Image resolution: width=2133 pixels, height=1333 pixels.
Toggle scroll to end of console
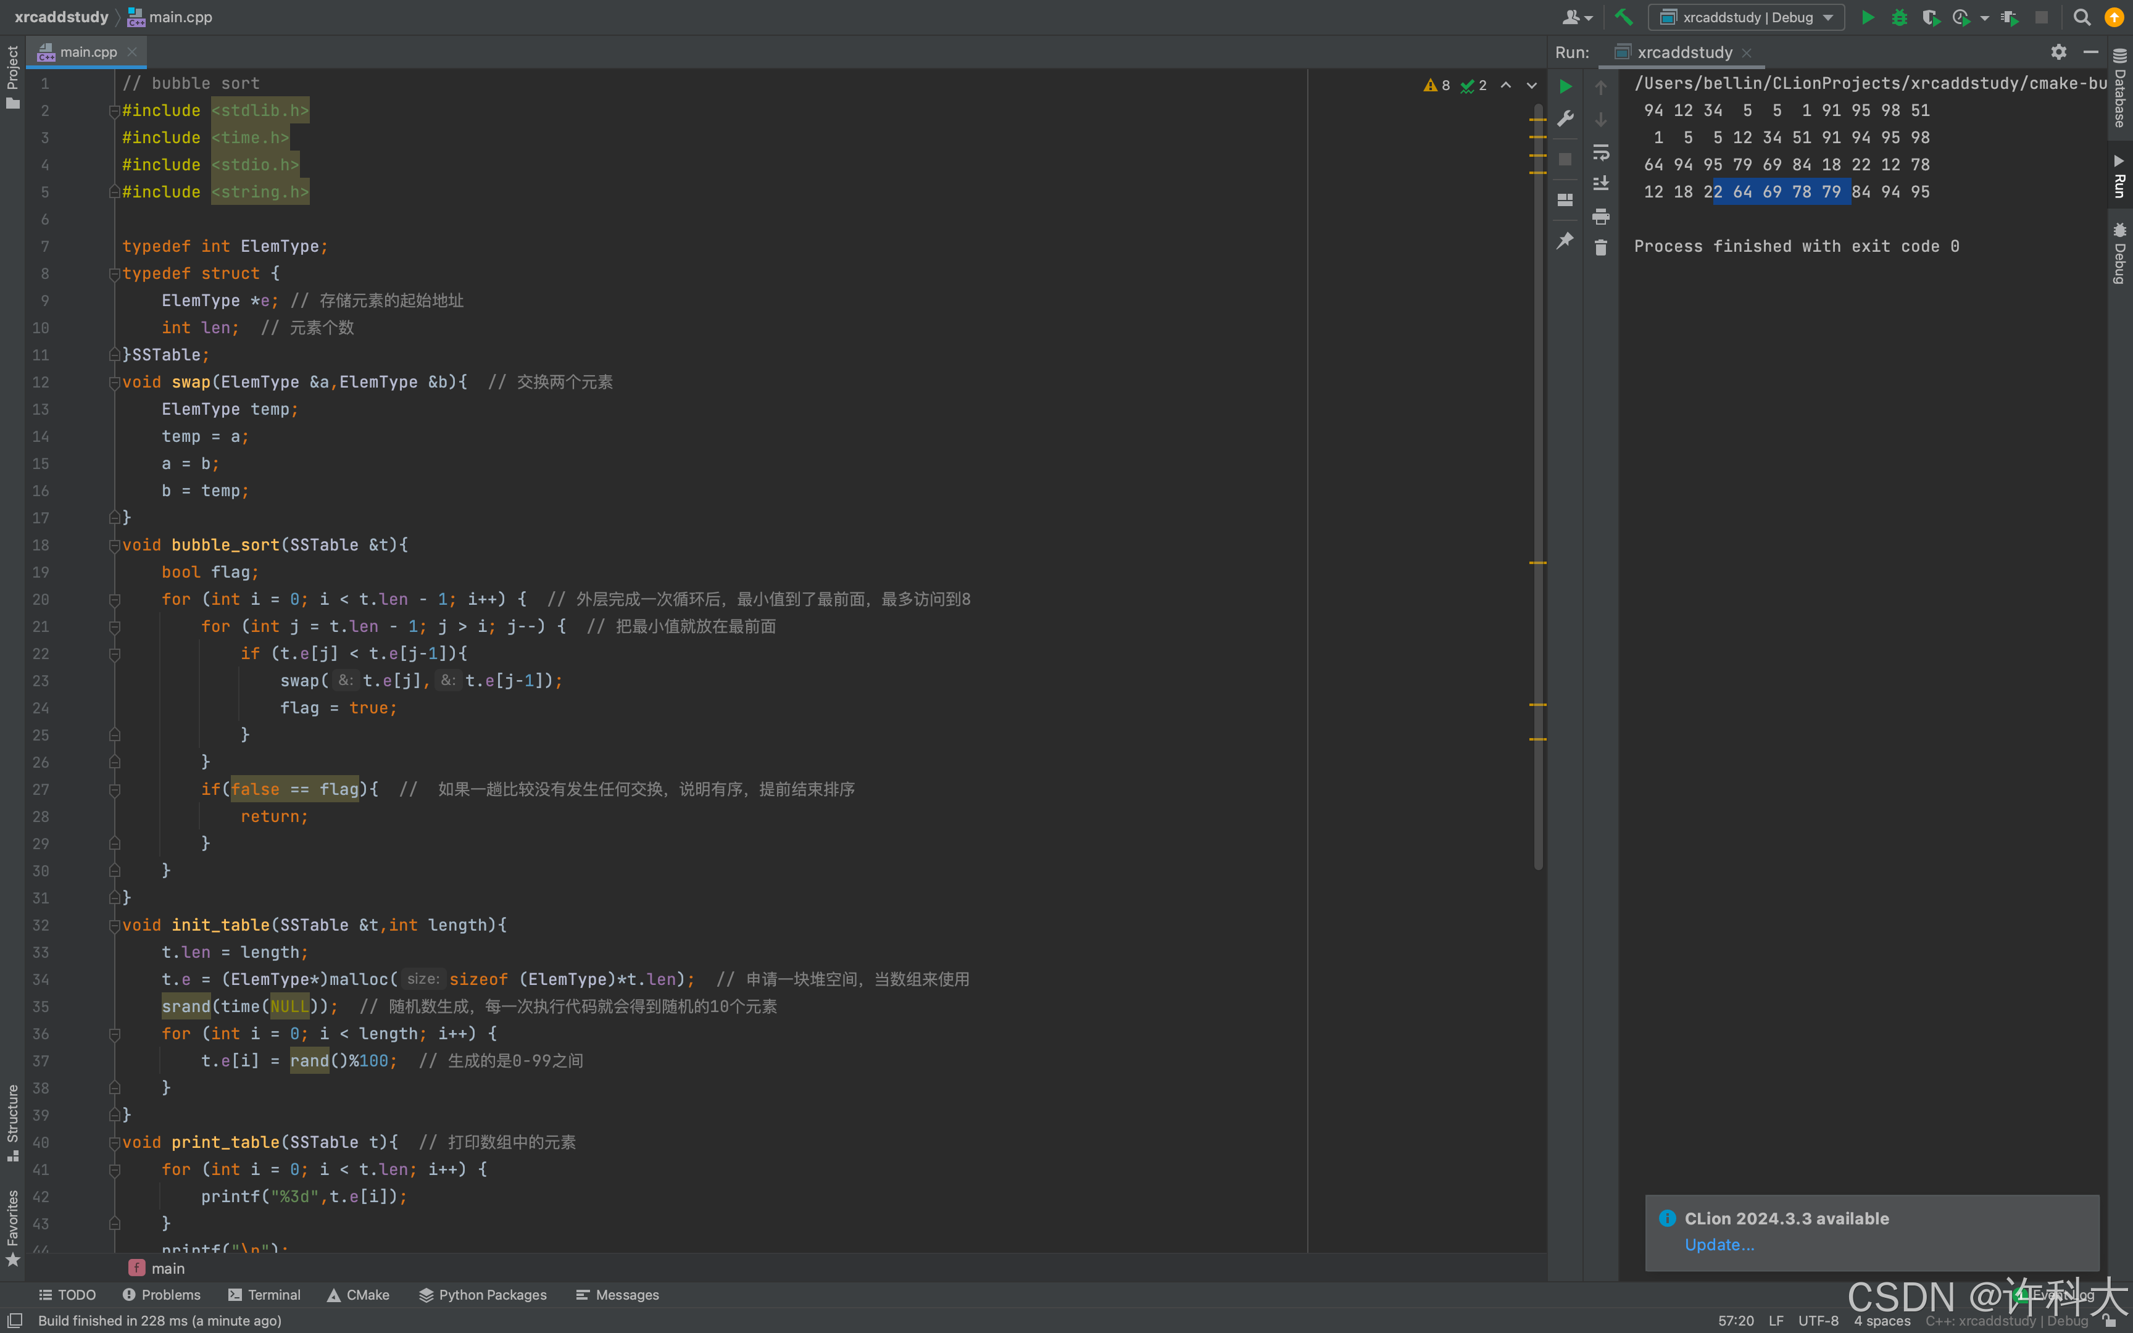pos(1600,183)
